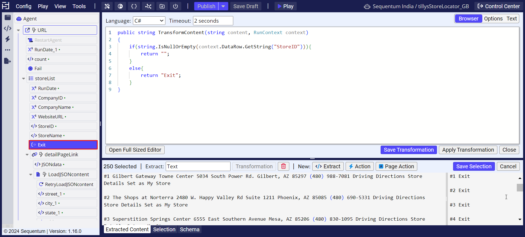Select the StoreID node
The width and height of the screenshot is (525, 237).
click(63, 126)
